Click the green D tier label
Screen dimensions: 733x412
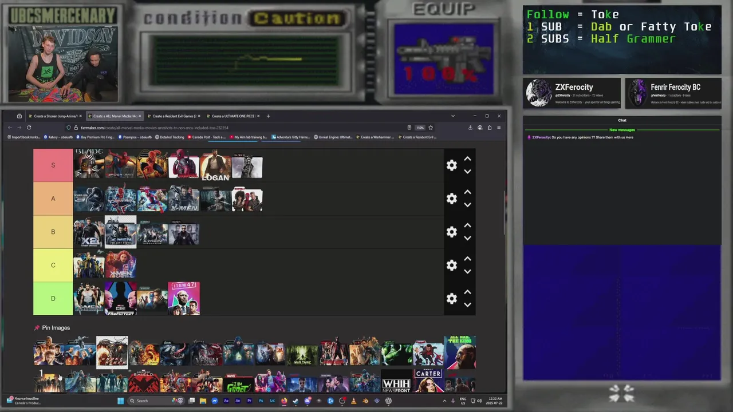[53, 299]
